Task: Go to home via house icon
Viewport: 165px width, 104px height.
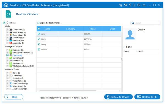Action: tap(6, 5)
